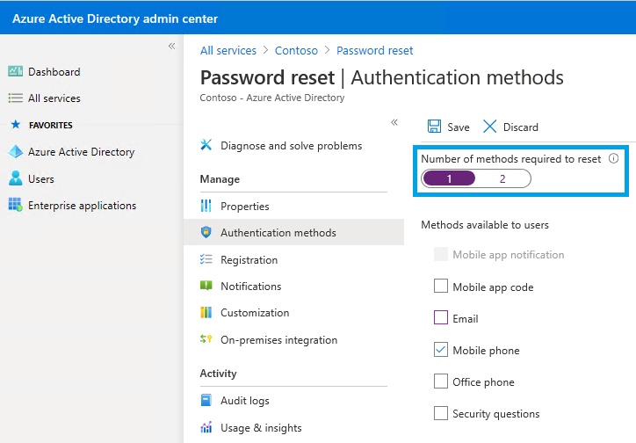Click the Enterprise applications grid icon

15,206
